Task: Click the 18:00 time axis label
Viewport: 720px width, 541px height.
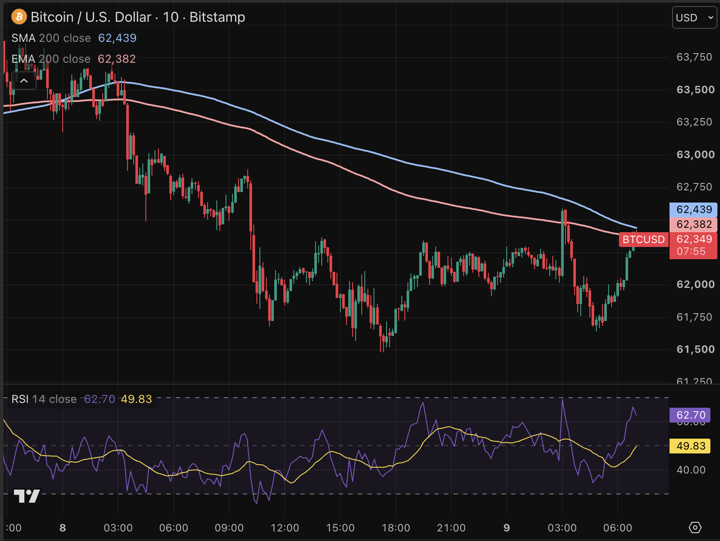Action: (x=396, y=528)
